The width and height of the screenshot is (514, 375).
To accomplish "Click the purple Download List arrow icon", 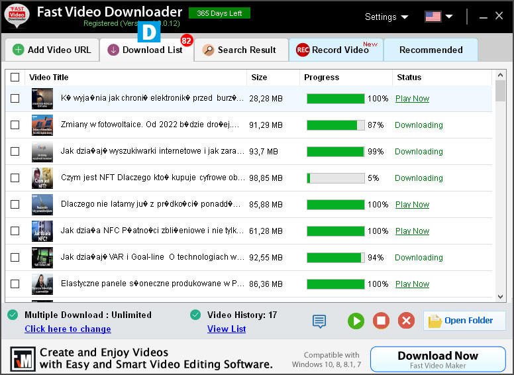I will pyautogui.click(x=113, y=50).
